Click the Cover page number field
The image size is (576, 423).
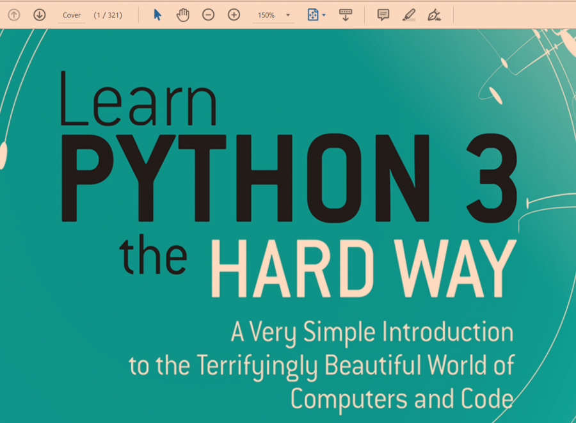(x=72, y=15)
